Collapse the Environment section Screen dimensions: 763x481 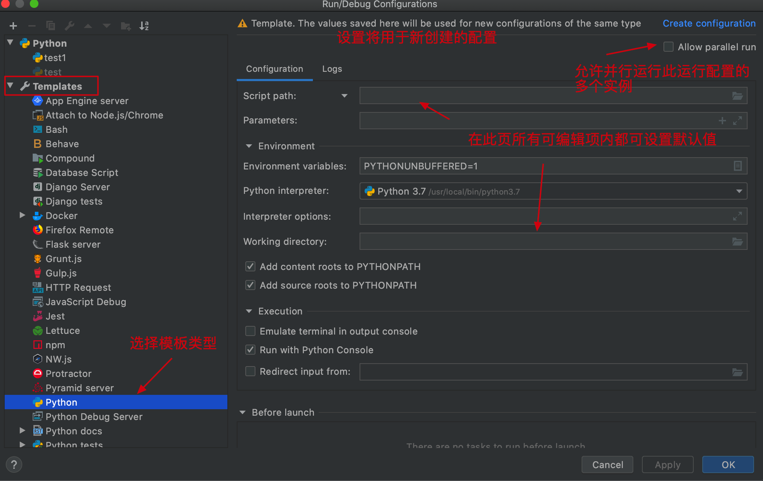(249, 146)
